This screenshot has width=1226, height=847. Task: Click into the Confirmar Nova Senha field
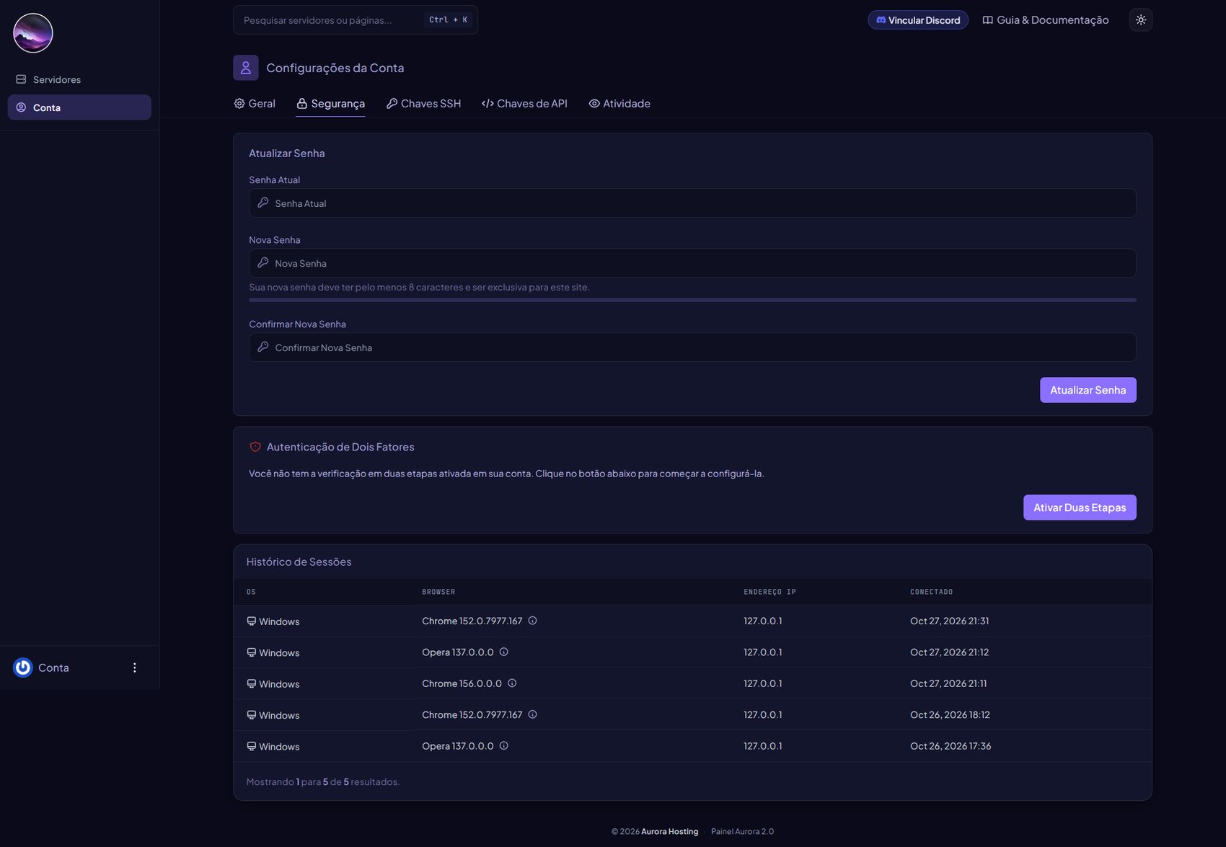[692, 347]
